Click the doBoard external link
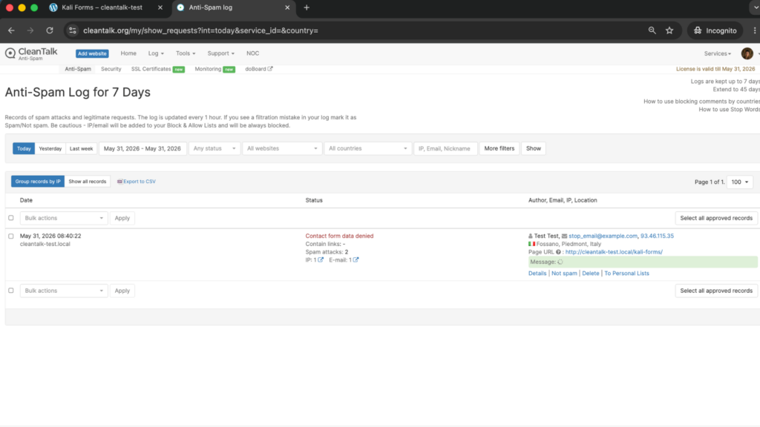 click(259, 69)
